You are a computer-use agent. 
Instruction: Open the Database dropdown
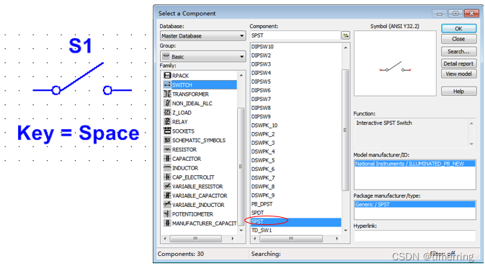pos(203,36)
